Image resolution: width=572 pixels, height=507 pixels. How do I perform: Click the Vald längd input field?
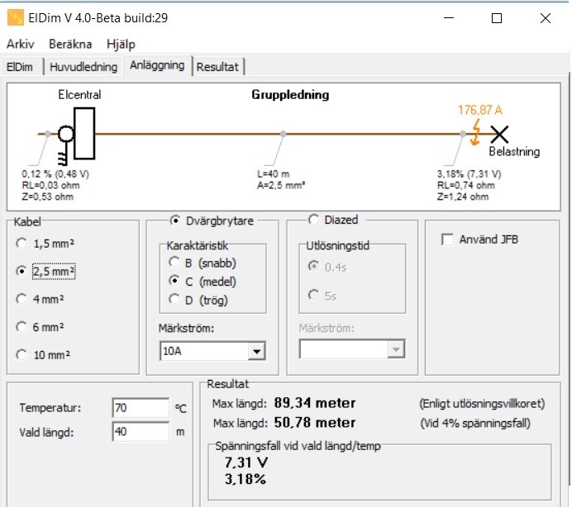pos(140,431)
